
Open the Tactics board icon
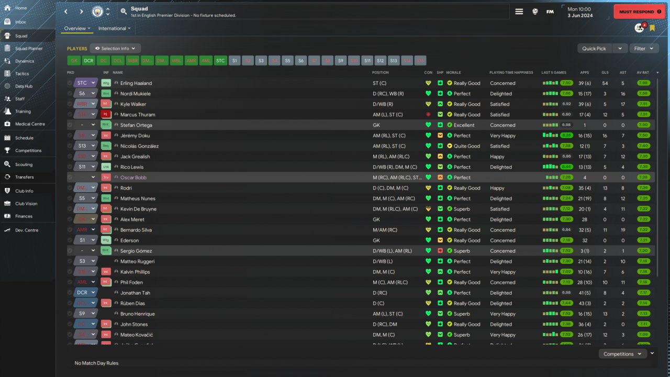(7, 74)
